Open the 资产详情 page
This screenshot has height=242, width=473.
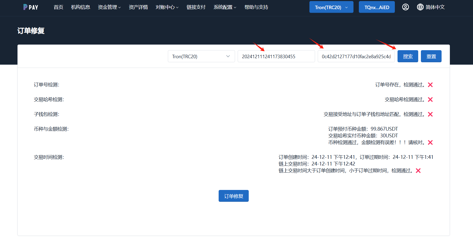pos(138,7)
